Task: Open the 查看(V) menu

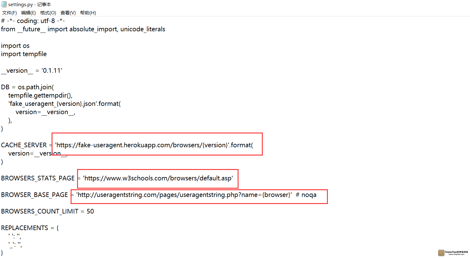Action: tap(68, 13)
